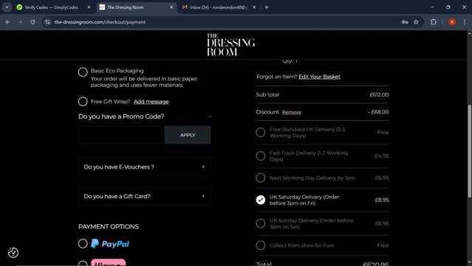Click the Sub total £612.00 amount

tap(379, 94)
